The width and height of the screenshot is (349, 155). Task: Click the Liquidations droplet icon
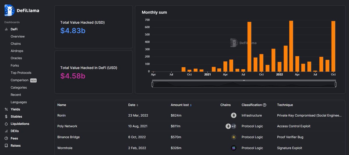[x=6, y=124]
